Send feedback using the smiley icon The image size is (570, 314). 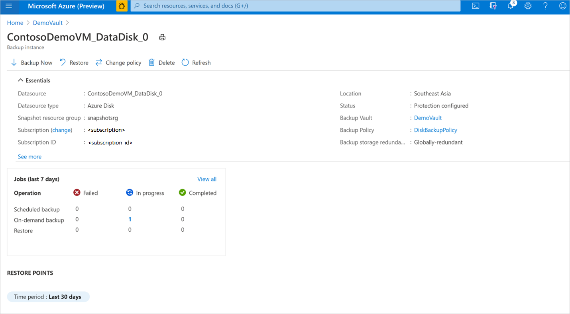[x=563, y=6]
